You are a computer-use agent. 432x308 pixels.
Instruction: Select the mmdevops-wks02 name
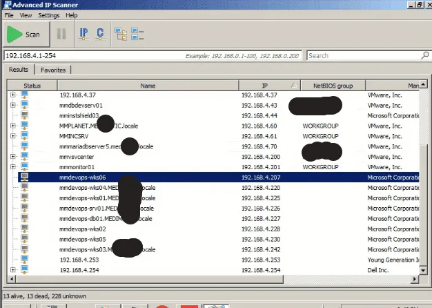(82, 229)
